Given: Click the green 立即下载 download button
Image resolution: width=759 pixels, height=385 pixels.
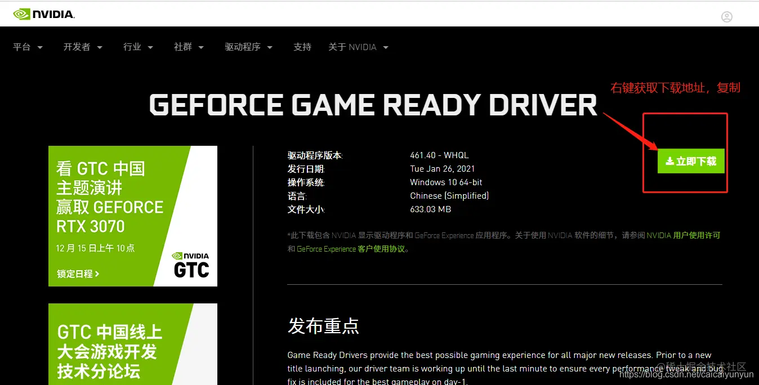Looking at the screenshot, I should (x=691, y=162).
